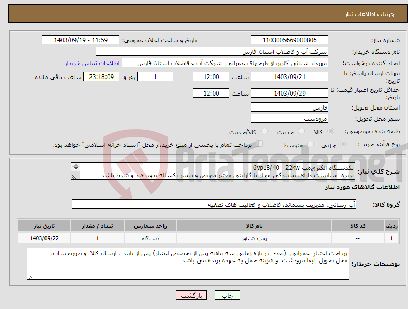Click the request creator name field
Screen dimensions: 408x309
225,63
